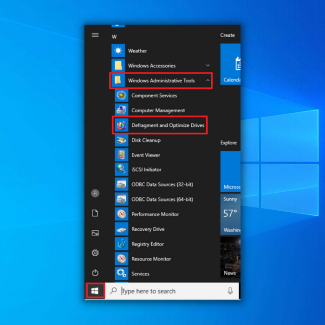Open Pictures from the Start sidebar
The image size is (325, 325).
click(95, 233)
